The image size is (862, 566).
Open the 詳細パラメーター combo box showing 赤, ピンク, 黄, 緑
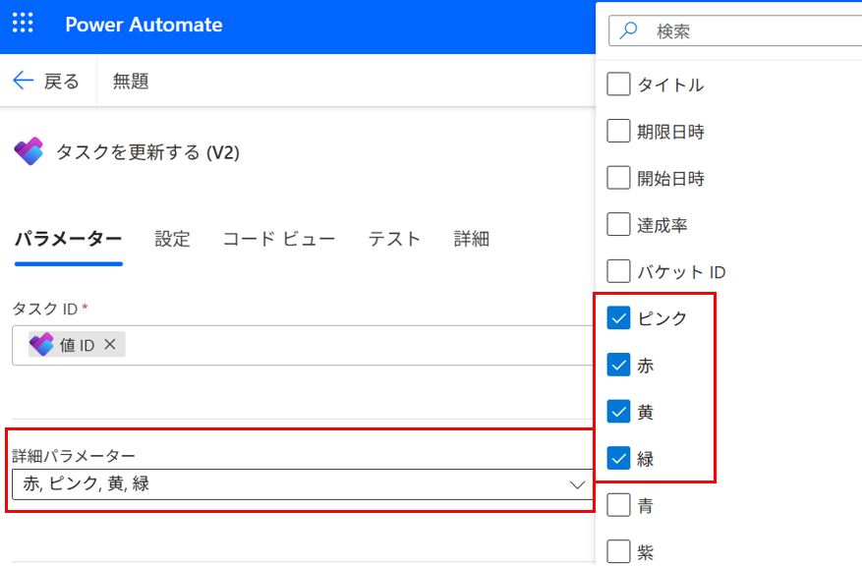tap(303, 484)
